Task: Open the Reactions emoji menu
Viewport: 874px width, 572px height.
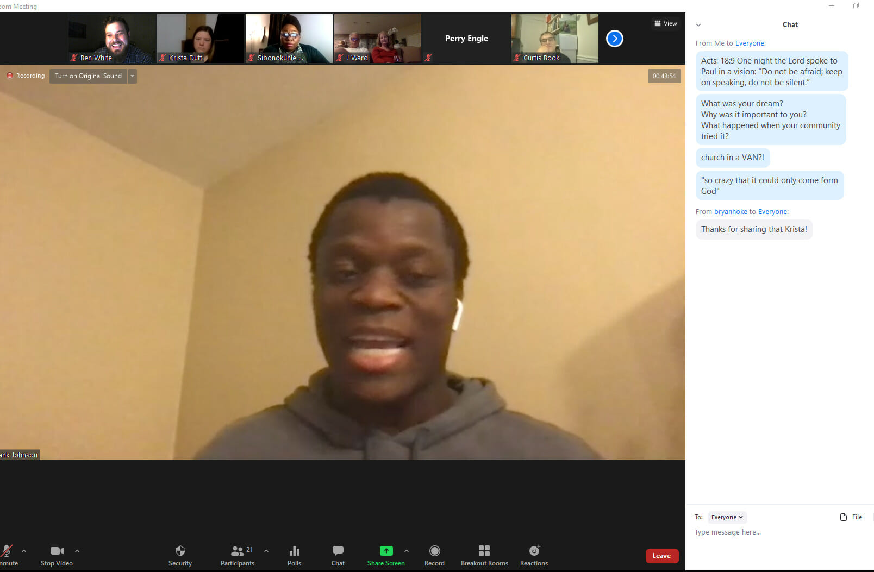Action: (x=534, y=555)
